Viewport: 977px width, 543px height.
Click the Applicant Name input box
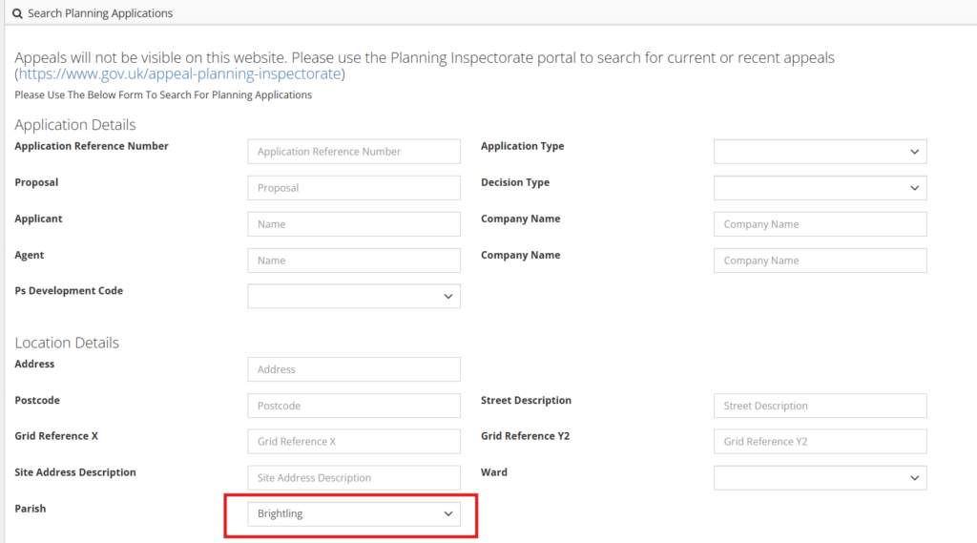click(353, 224)
